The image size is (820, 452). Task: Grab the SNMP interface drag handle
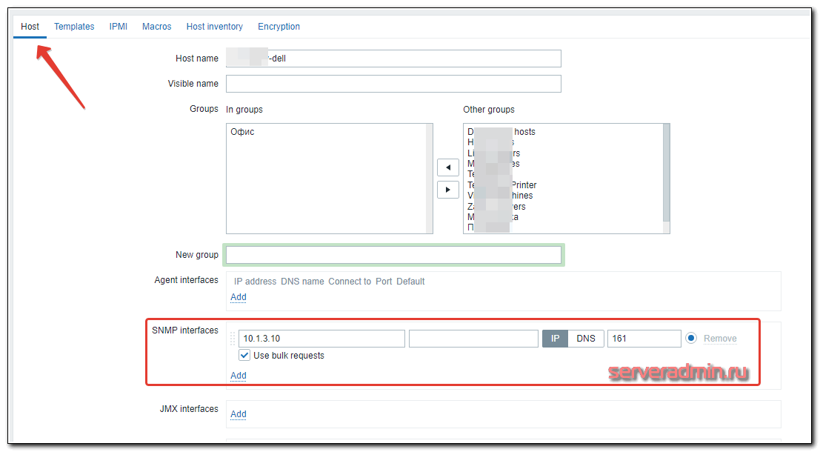tap(232, 339)
